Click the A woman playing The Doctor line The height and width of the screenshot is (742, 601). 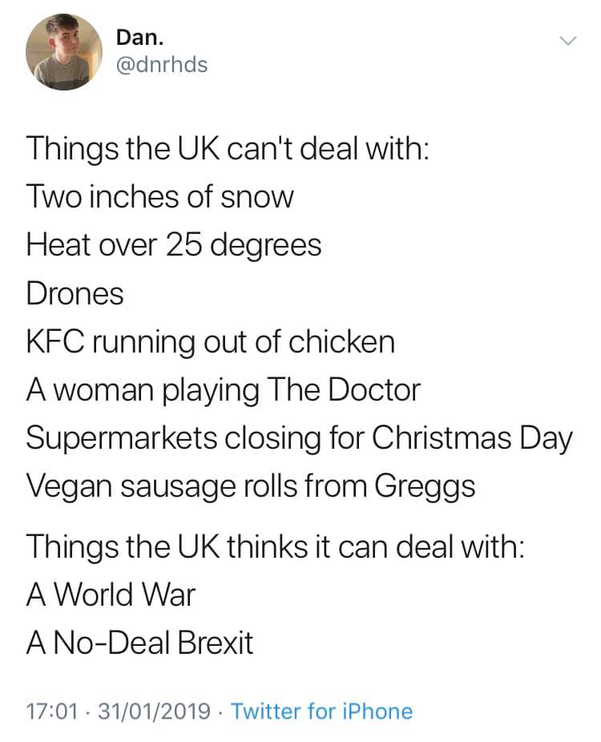coord(224,390)
